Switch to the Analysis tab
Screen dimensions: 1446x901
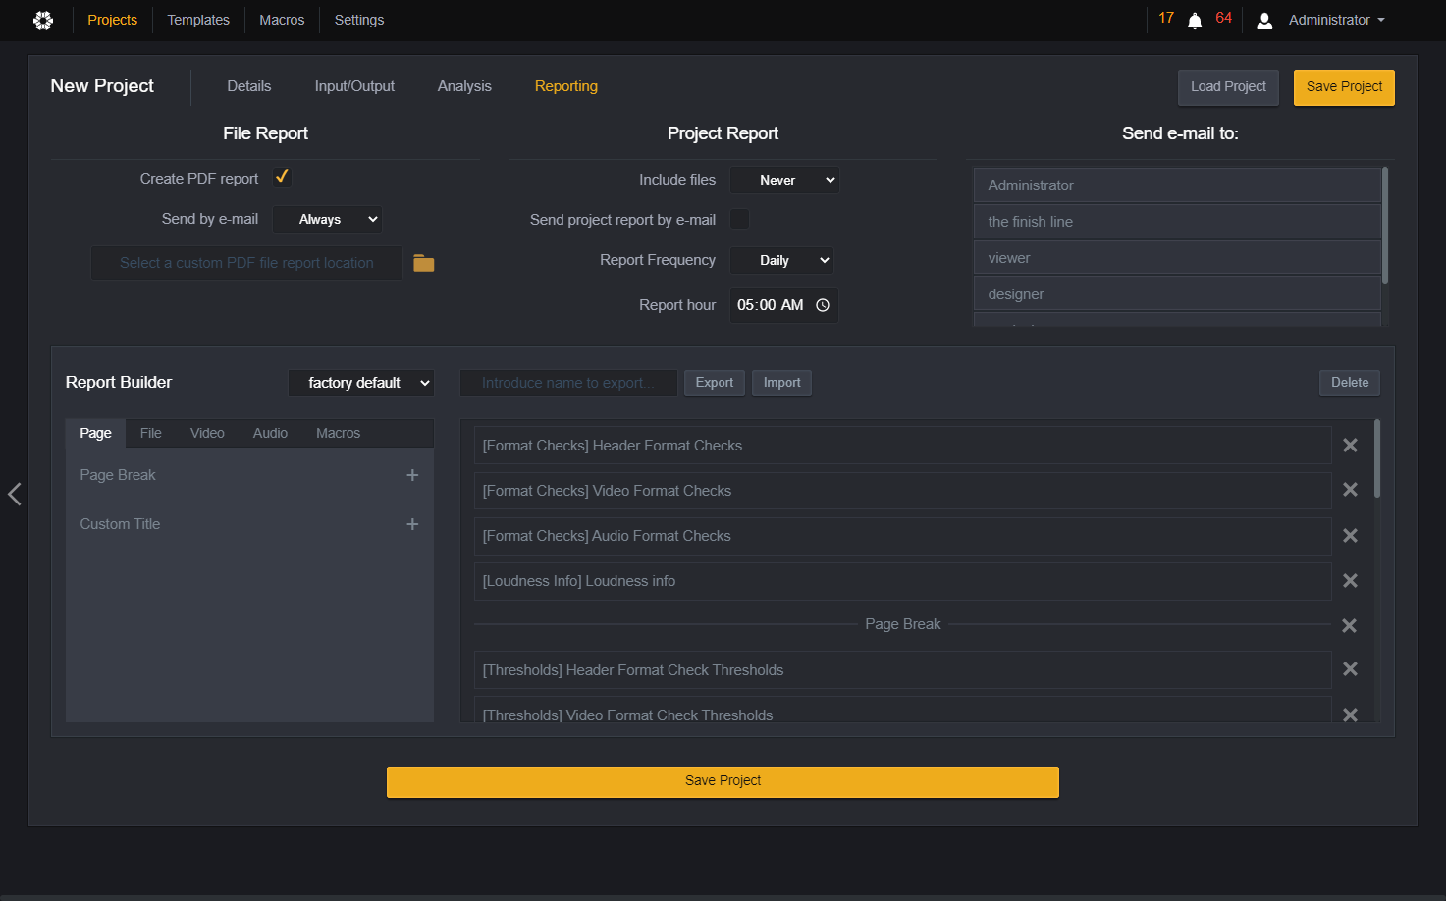(x=464, y=86)
